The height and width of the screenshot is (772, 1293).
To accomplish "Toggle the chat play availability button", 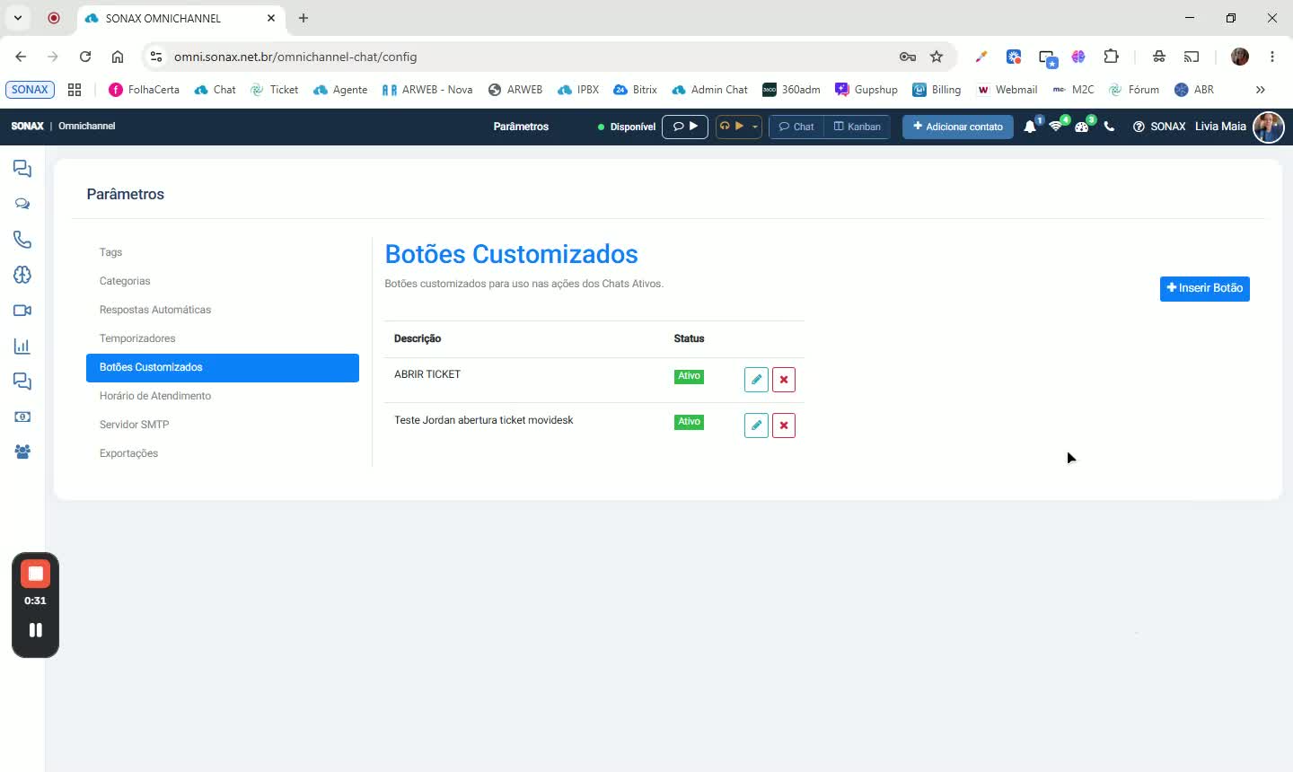I will pyautogui.click(x=685, y=127).
